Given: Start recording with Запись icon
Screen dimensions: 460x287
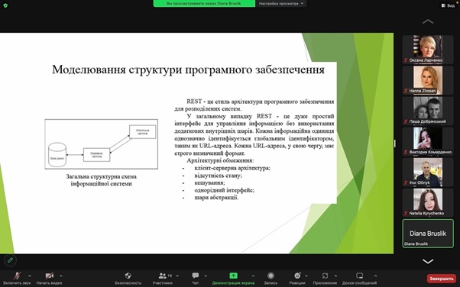Looking at the screenshot, I should tap(270, 276).
